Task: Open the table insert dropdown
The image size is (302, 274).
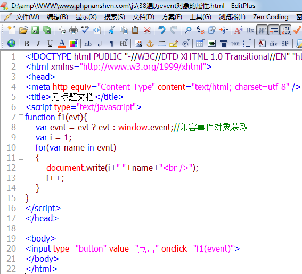Action: click(x=200, y=44)
